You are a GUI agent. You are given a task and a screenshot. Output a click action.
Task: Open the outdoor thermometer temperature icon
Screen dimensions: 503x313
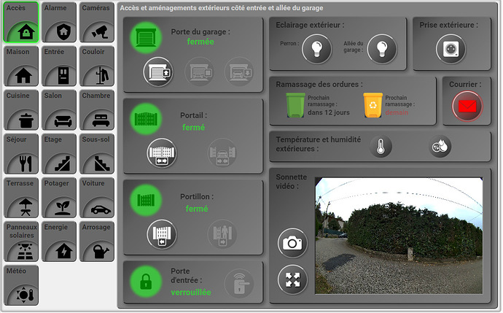[381, 147]
